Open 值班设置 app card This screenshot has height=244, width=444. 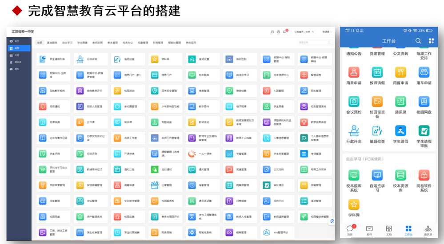point(203,59)
